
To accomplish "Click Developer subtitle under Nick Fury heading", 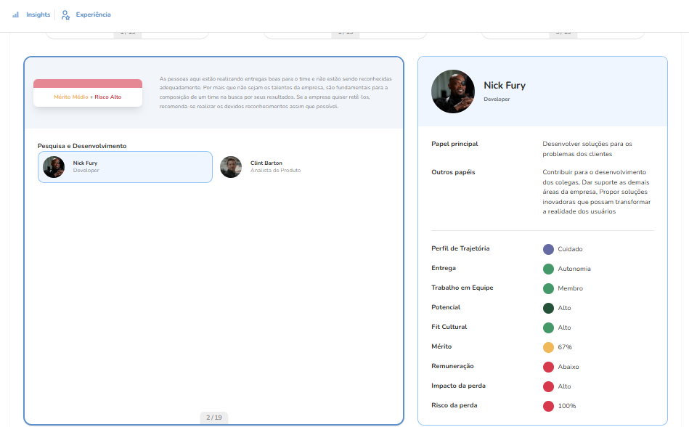I will 497,99.
